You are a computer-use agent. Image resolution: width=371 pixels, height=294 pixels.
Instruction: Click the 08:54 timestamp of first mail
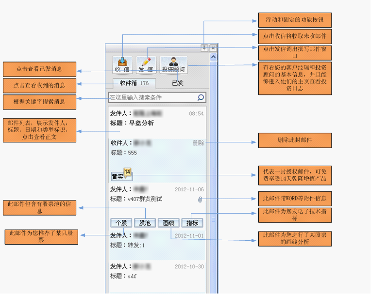[196, 114]
